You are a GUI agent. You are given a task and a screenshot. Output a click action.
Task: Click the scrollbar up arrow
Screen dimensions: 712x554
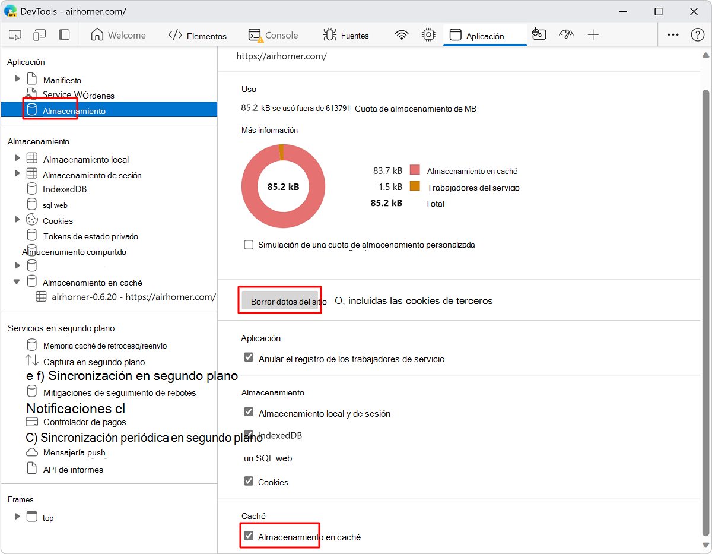(x=705, y=54)
